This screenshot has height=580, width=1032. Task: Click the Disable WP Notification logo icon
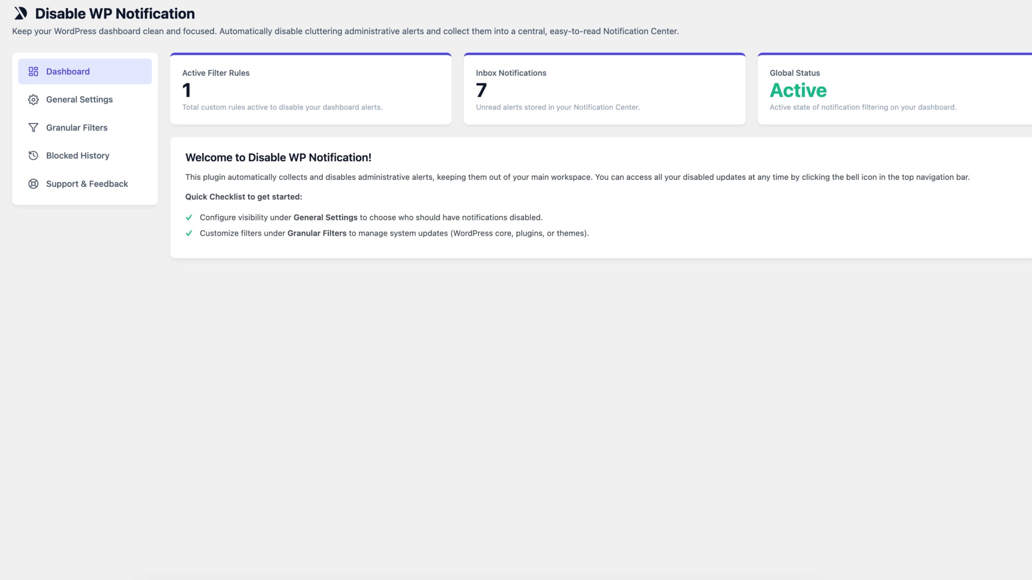coord(21,13)
